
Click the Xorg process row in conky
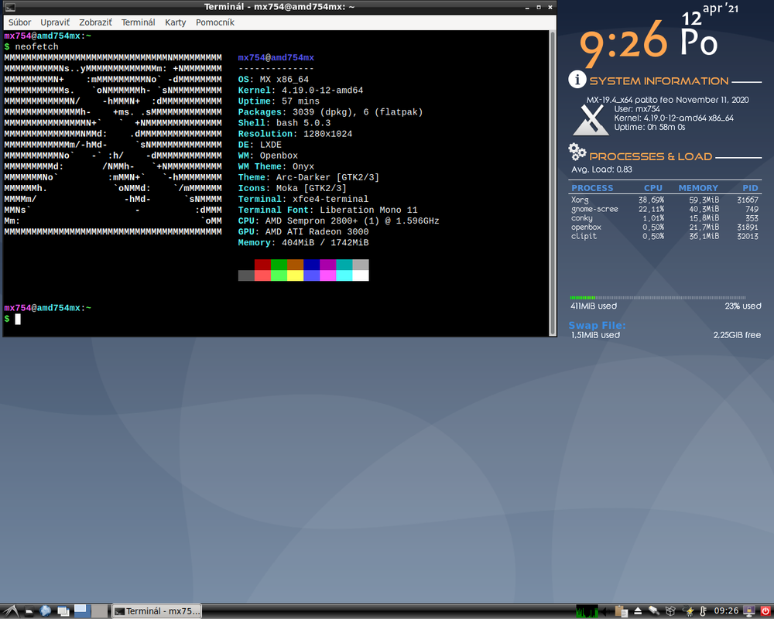[x=664, y=200]
